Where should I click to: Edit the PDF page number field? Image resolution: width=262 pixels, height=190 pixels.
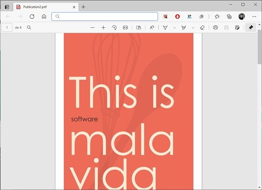pos(7,27)
